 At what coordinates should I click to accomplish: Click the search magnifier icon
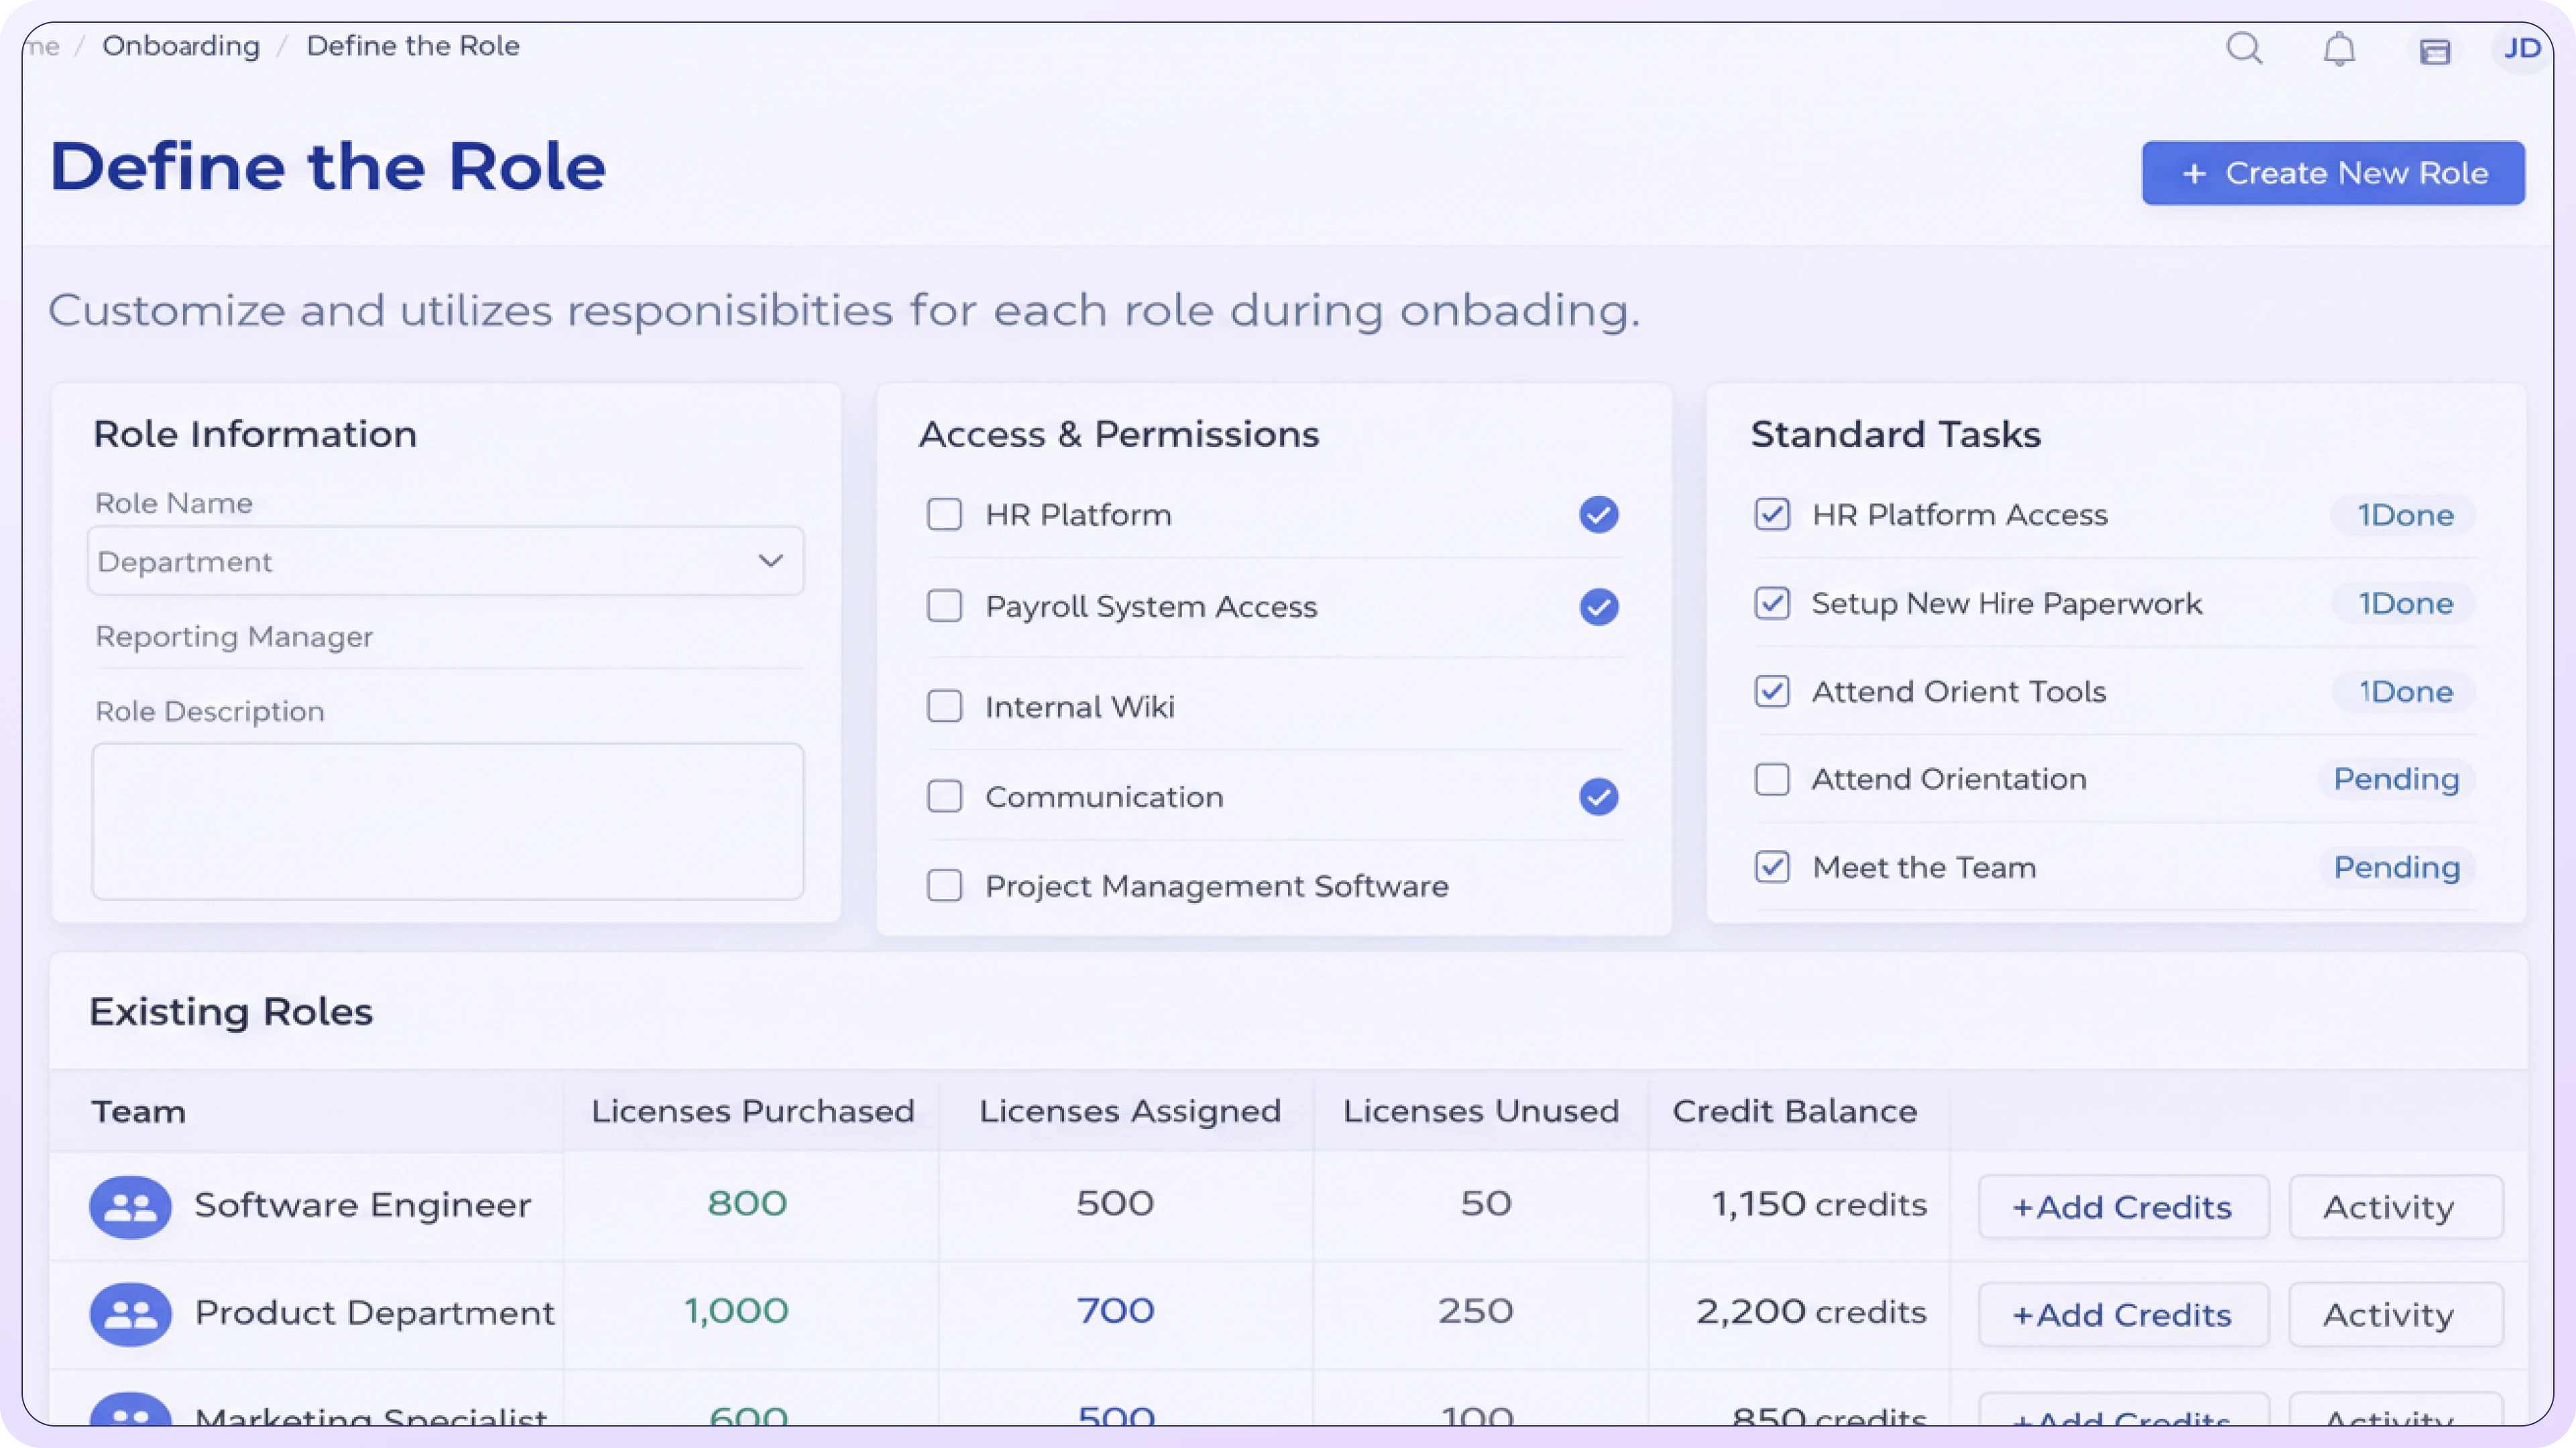click(x=2244, y=48)
